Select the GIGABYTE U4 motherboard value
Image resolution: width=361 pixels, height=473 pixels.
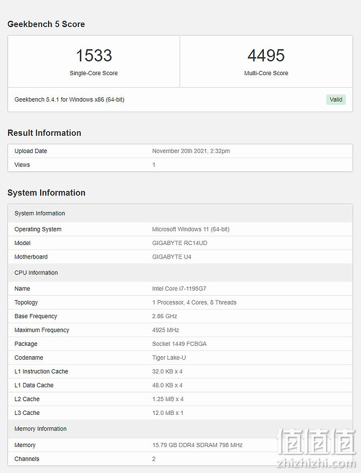(x=171, y=257)
